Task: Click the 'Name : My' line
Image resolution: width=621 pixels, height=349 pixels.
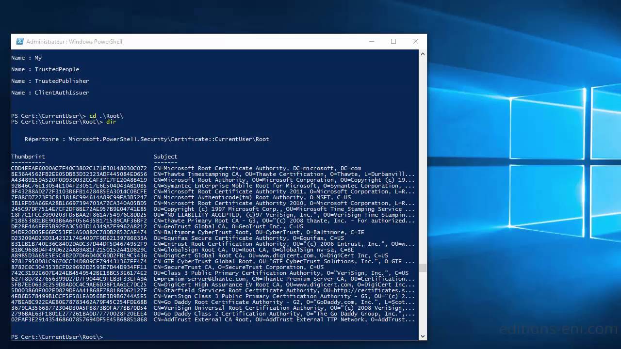Action: 27,58
